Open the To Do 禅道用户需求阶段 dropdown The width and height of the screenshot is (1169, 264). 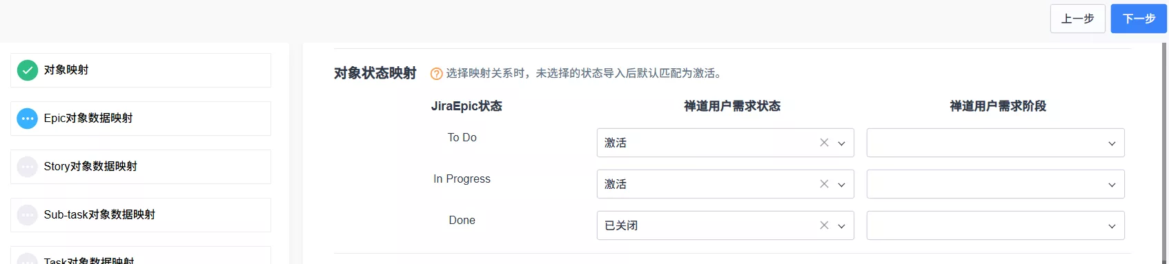pos(995,143)
